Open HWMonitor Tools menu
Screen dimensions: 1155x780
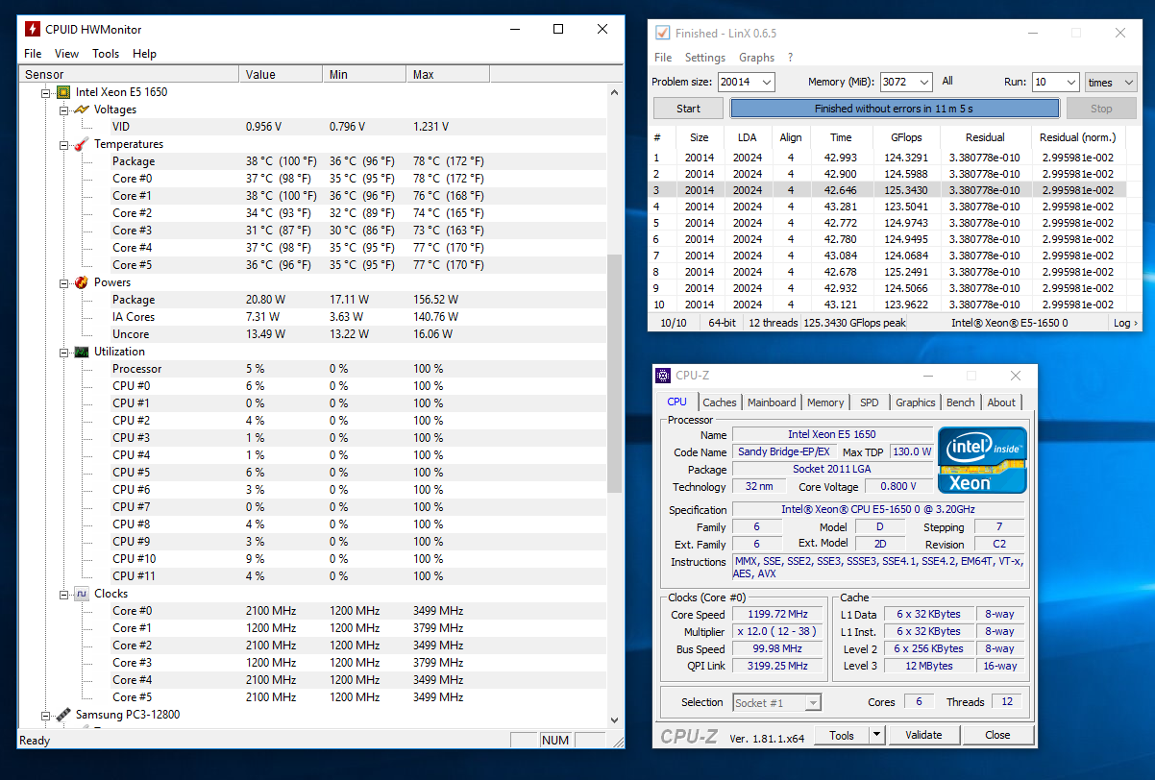click(106, 54)
